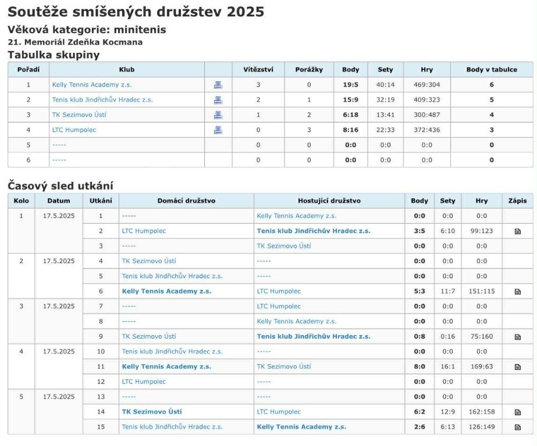This screenshot has height=446, width=537.
Task: Open LTC Humpolec guest team in match 7
Action: click(279, 306)
